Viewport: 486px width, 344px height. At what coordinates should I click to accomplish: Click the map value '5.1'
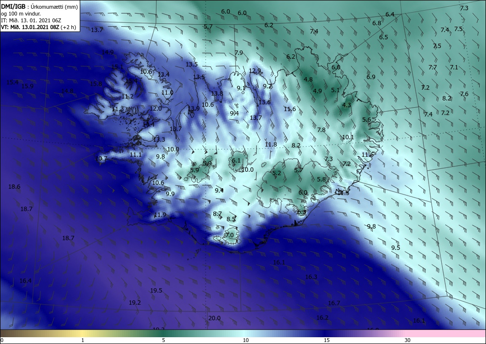click(335, 90)
